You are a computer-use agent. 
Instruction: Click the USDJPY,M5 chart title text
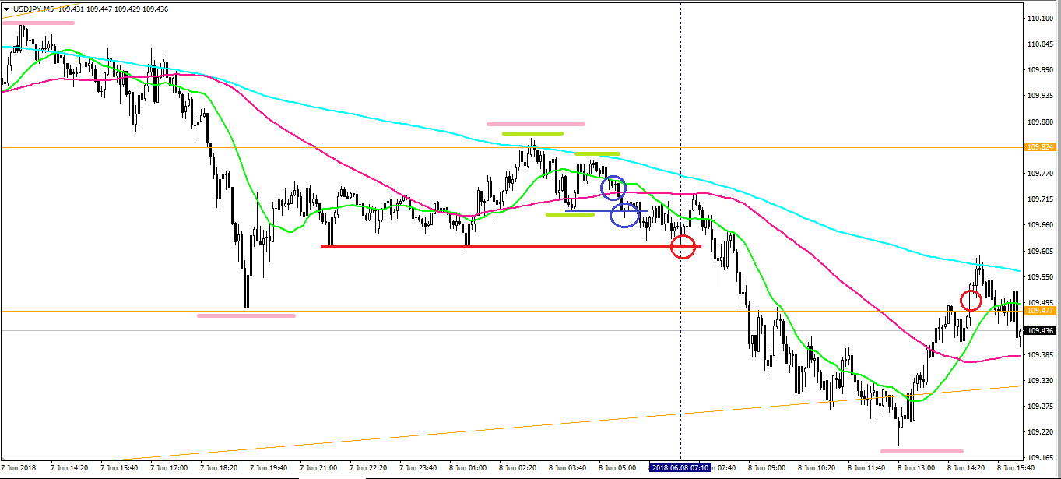(x=33, y=9)
